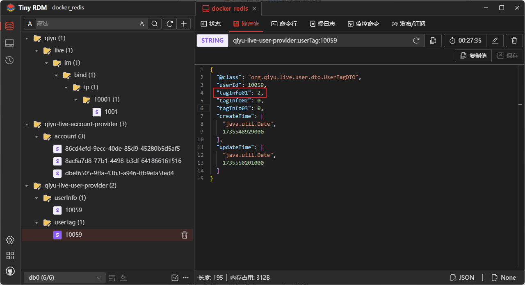This screenshot has height=285, width=525.
Task: Open the GitHub link icon
Action: coord(10,271)
